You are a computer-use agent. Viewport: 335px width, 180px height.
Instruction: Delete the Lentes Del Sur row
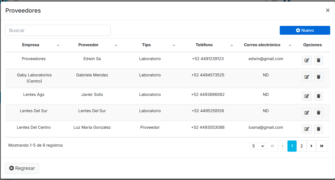pos(318,112)
